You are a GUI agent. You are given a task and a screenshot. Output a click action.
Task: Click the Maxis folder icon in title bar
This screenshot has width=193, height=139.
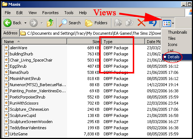(x=5, y=4)
